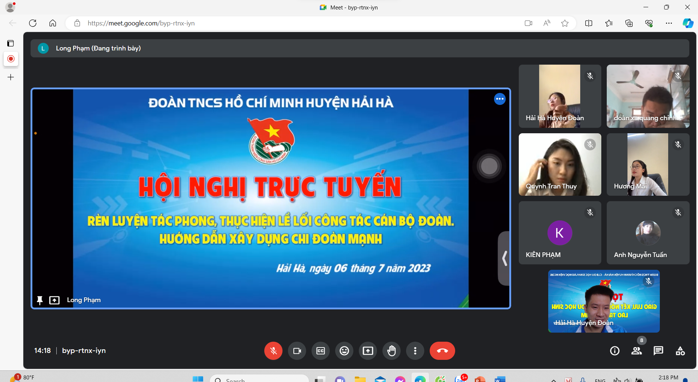Image resolution: width=698 pixels, height=382 pixels.
Task: Leave the call with red hang-up button
Action: click(442, 351)
